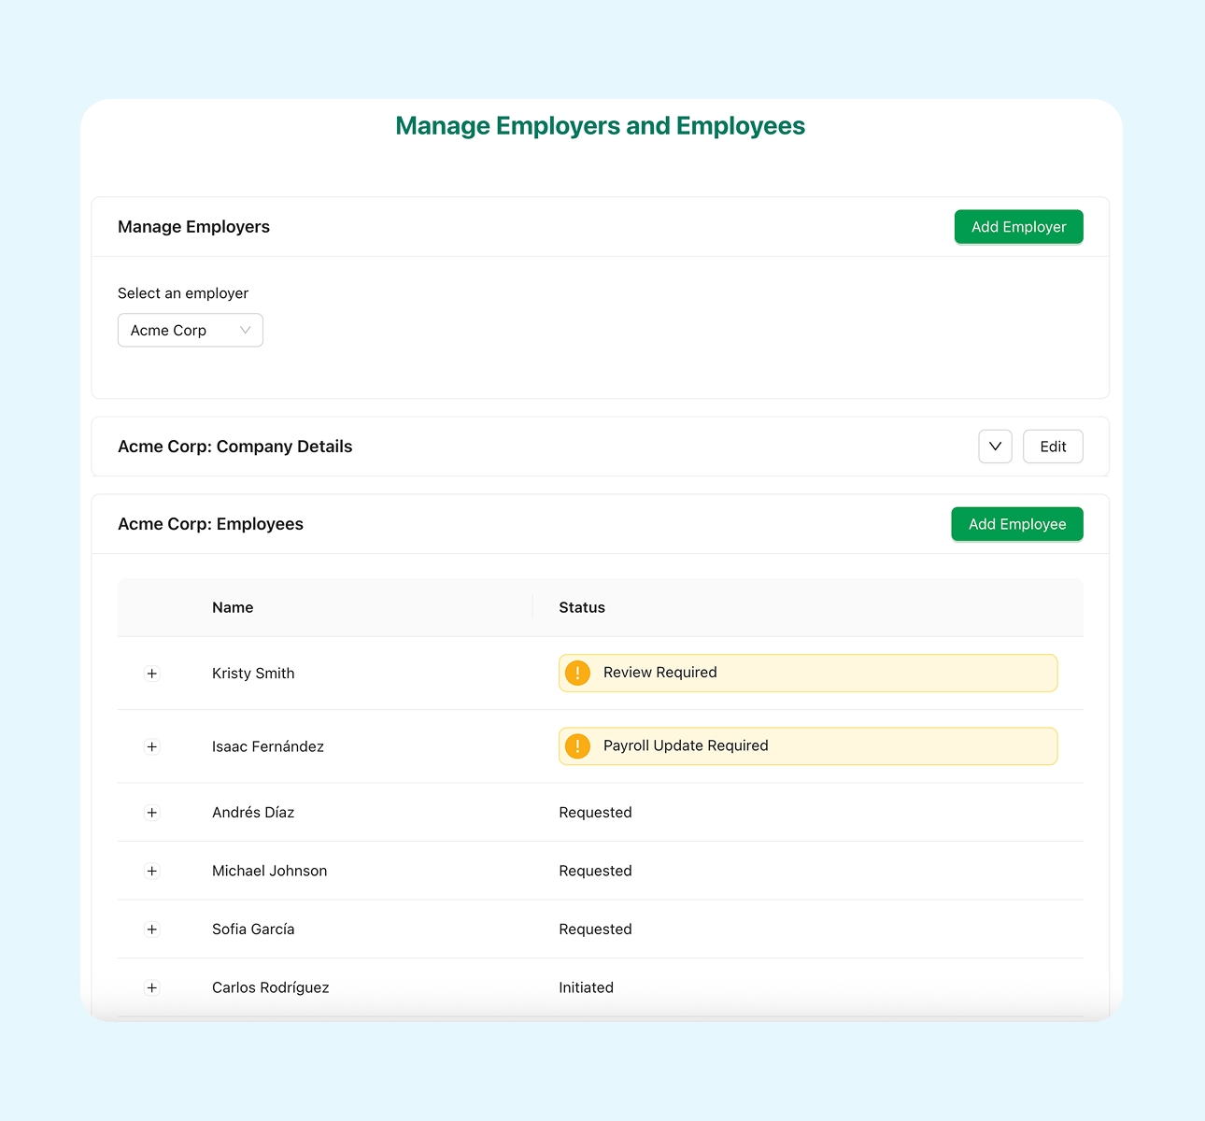Expand Andrés Díaz's employee row
Viewport: 1205px width, 1121px height.
(x=151, y=812)
